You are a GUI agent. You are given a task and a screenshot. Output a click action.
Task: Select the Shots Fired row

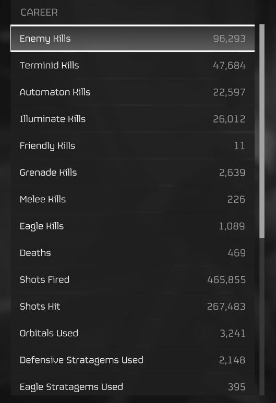[x=133, y=279]
